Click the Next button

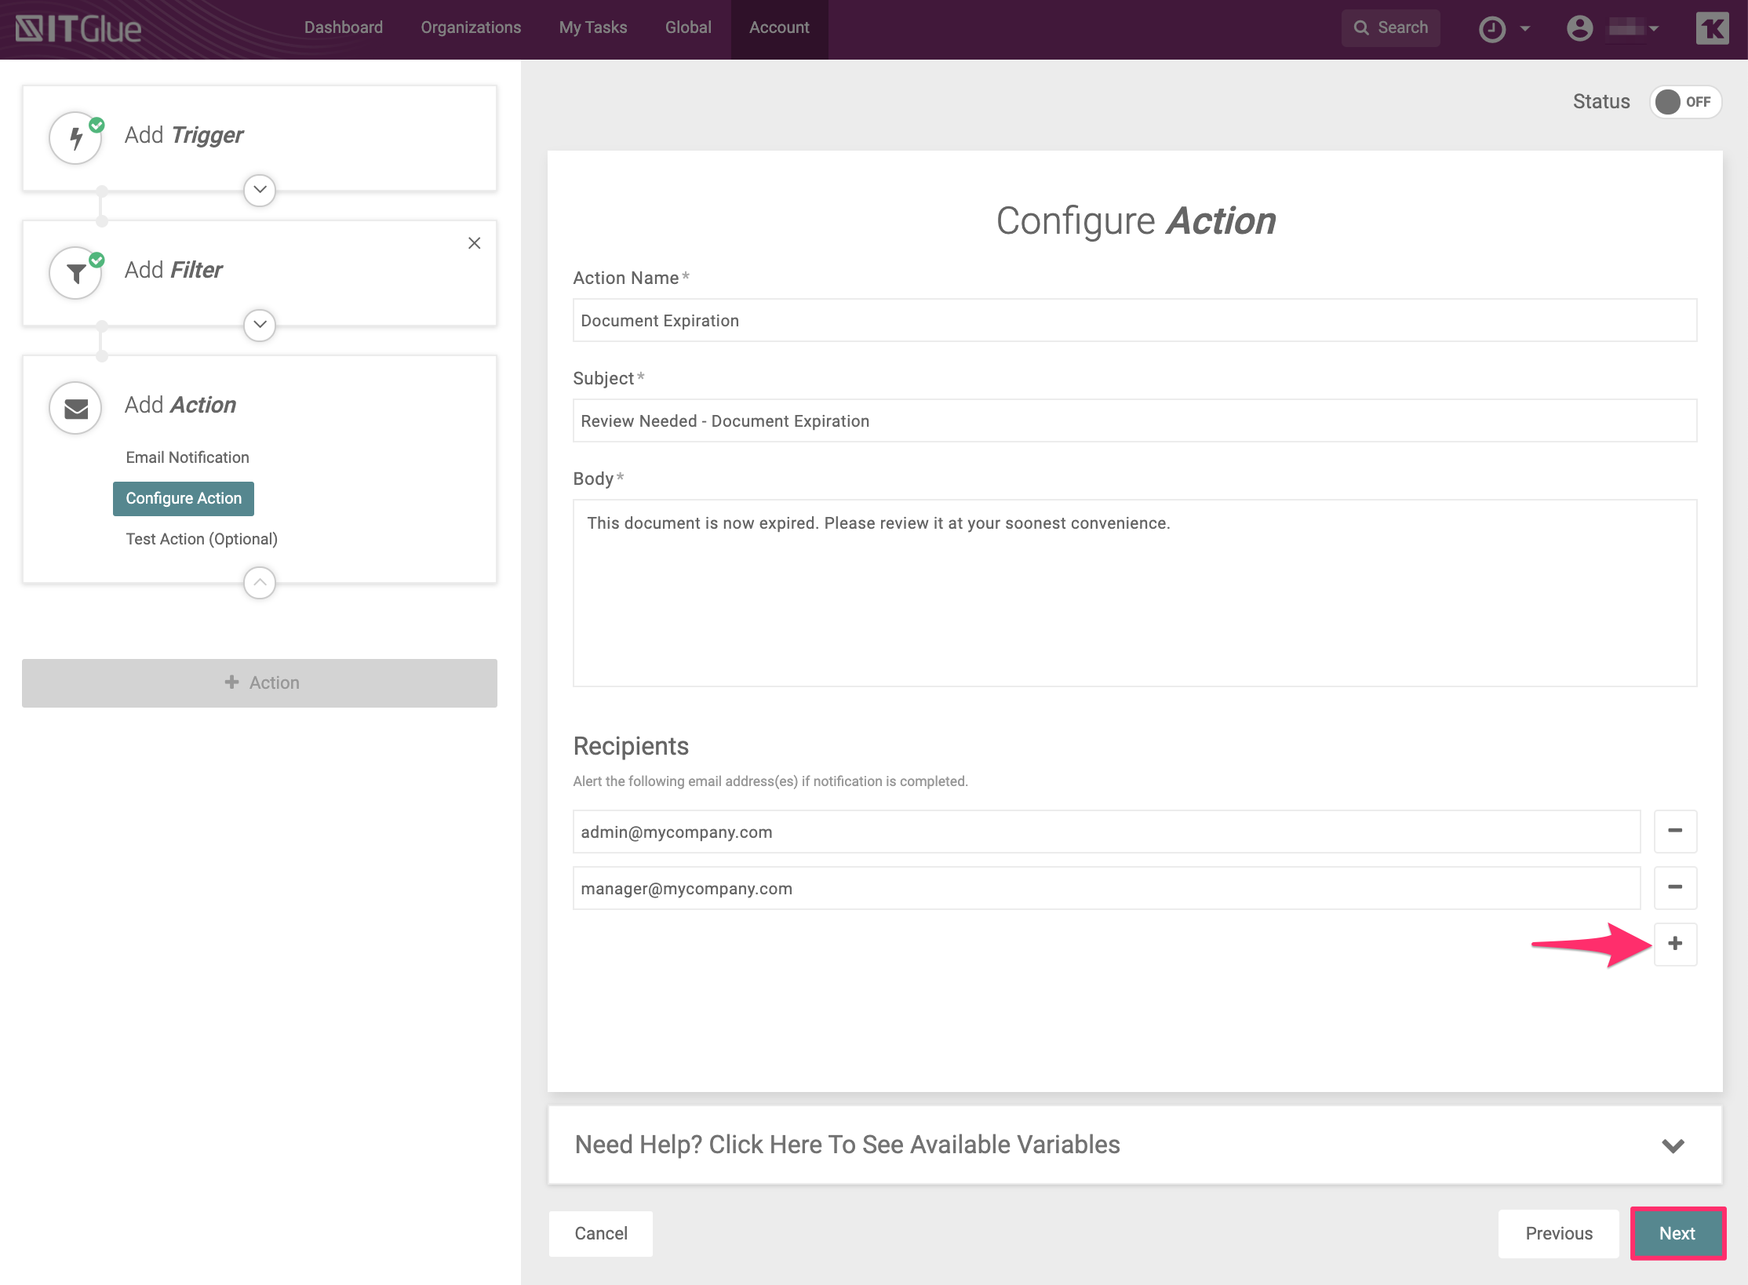click(1677, 1233)
